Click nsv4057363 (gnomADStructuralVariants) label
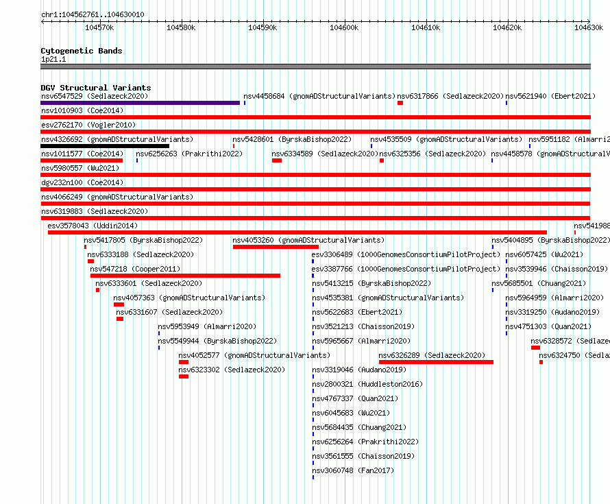610x504 pixels. (x=189, y=298)
